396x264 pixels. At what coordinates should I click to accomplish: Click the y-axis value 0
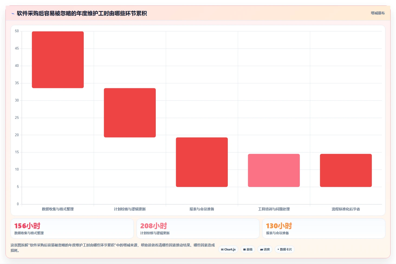pos(18,204)
